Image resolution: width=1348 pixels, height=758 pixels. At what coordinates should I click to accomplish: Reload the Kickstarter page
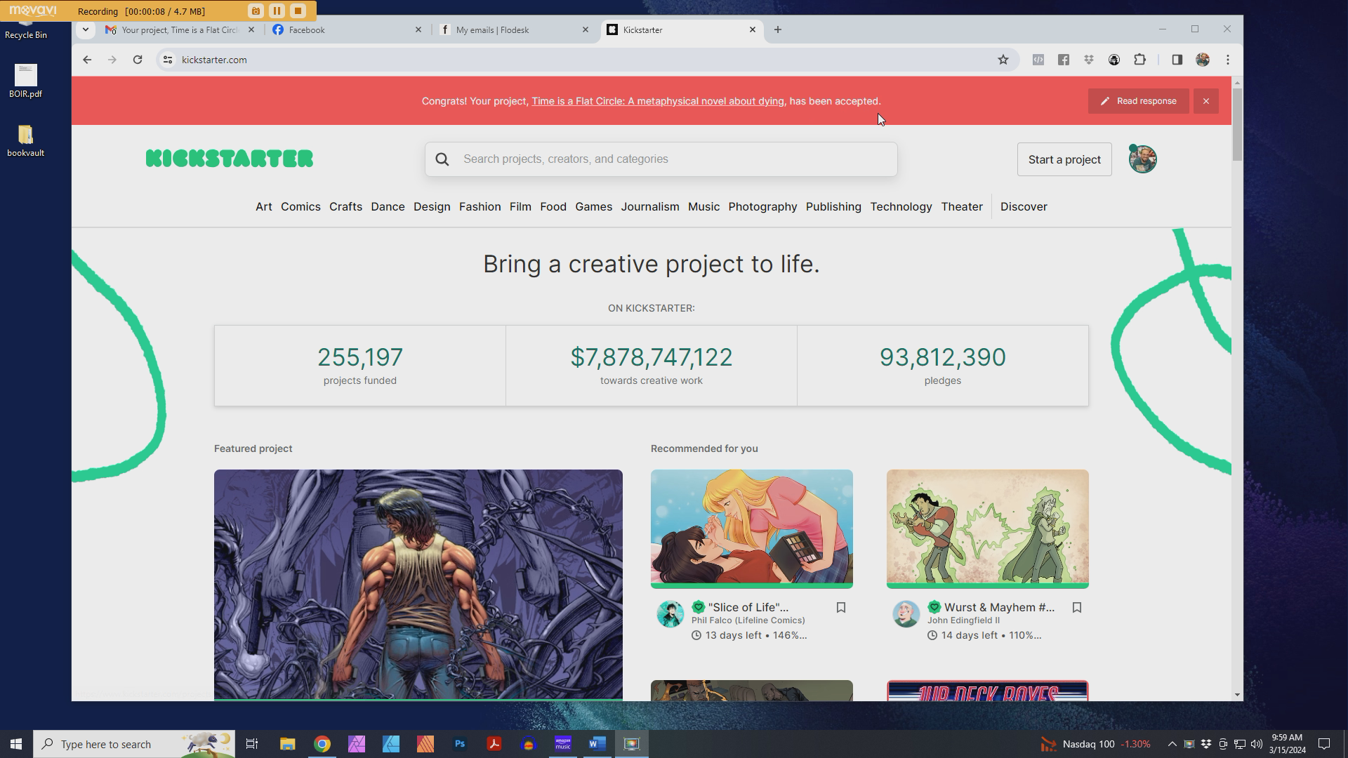coord(138,60)
